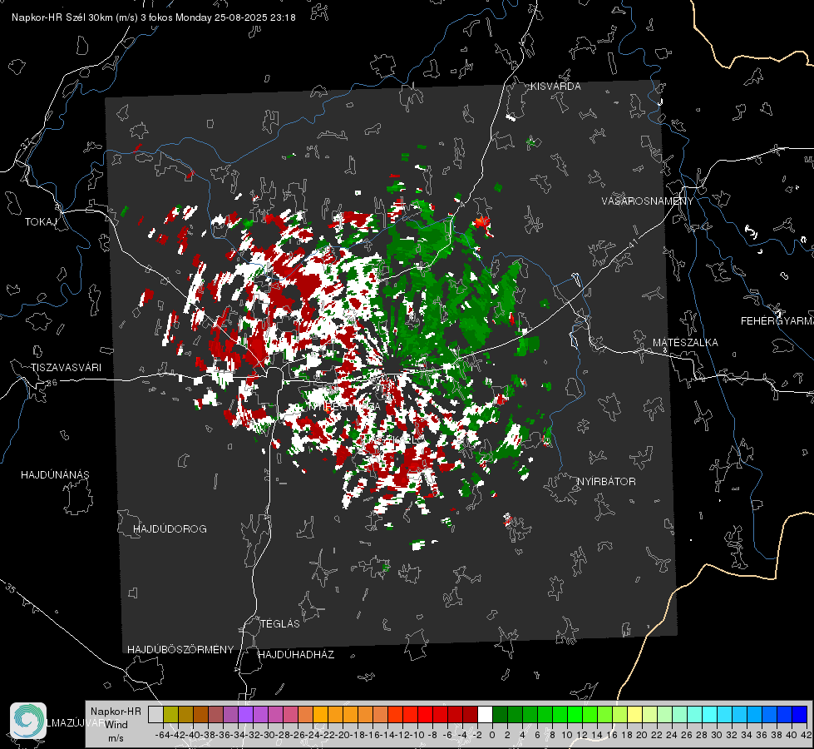Viewport: 814px width, 749px height.
Task: Pick the pale yellow legend swatch above 18
Action: click(634, 714)
